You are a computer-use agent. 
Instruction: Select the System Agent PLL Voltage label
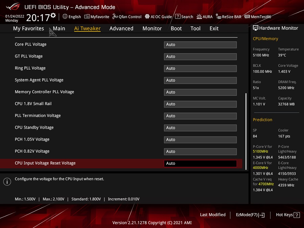point(39,80)
